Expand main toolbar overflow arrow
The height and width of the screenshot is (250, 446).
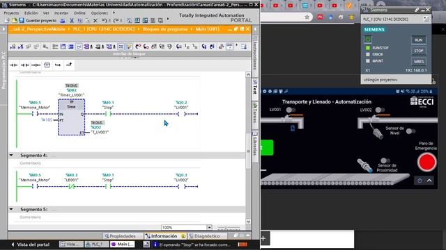tap(168, 19)
